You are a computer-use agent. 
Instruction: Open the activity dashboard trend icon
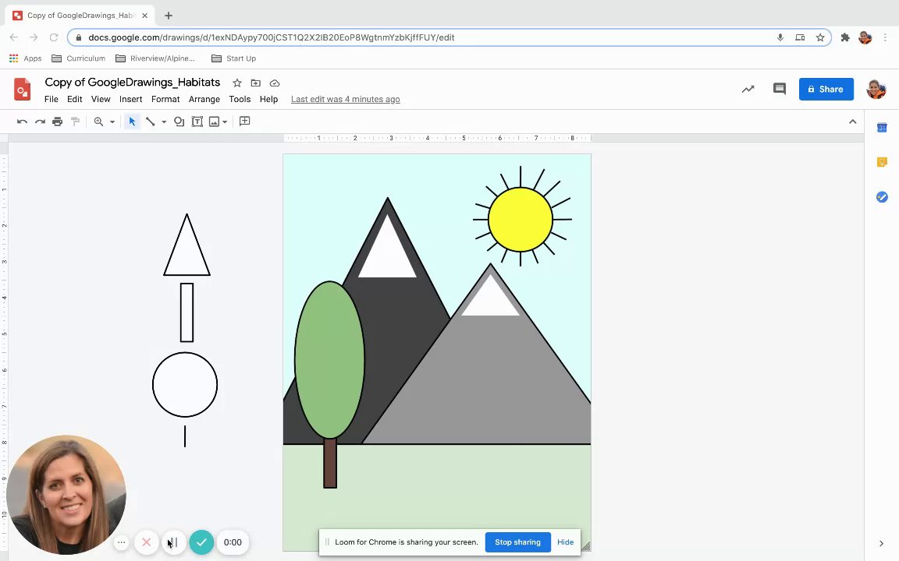pos(748,89)
